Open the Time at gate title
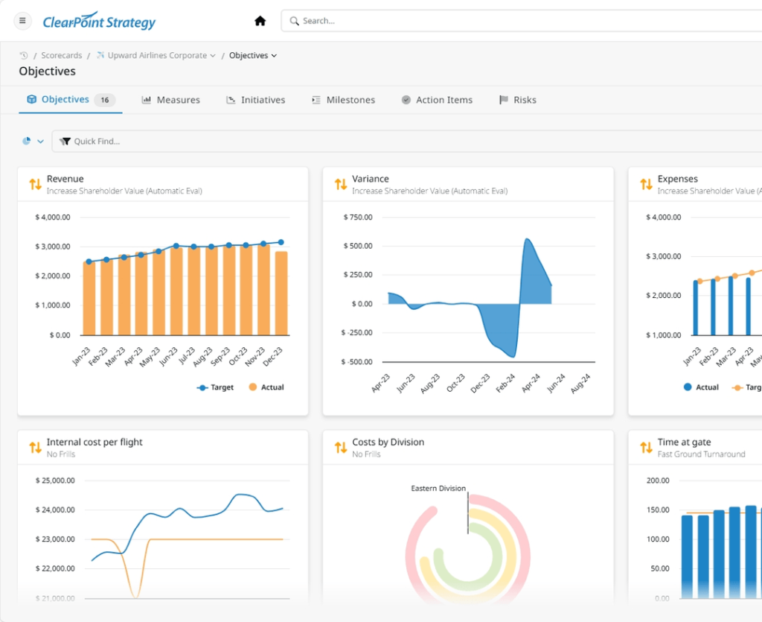The width and height of the screenshot is (762, 622). [x=685, y=442]
